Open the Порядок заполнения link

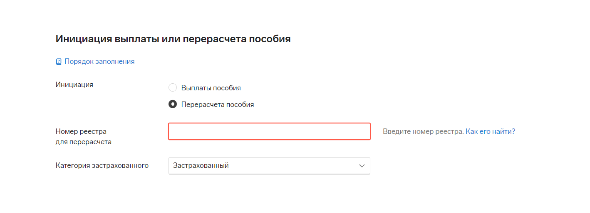tap(99, 61)
